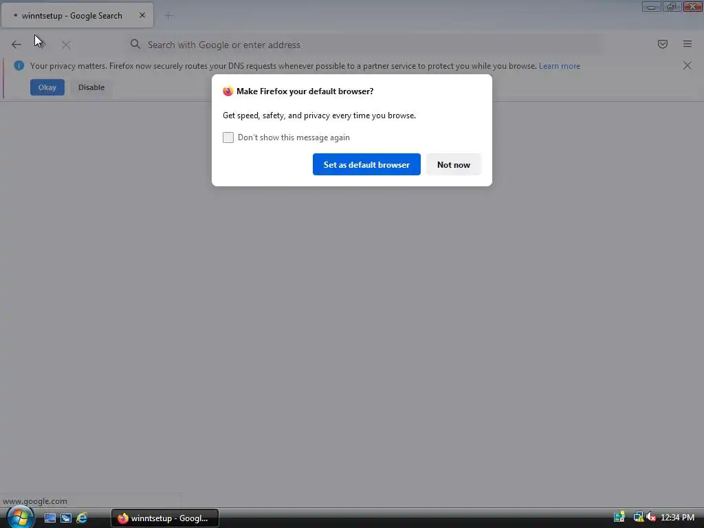The image size is (704, 528).
Task: Launch Internet Explorer from quick launch
Action: (82, 518)
